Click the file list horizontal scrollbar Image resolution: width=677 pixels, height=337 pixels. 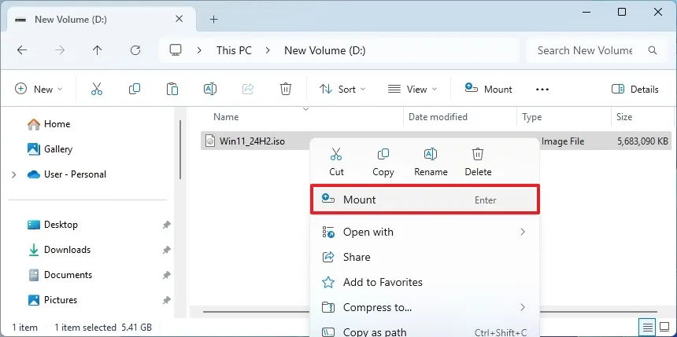point(430,311)
